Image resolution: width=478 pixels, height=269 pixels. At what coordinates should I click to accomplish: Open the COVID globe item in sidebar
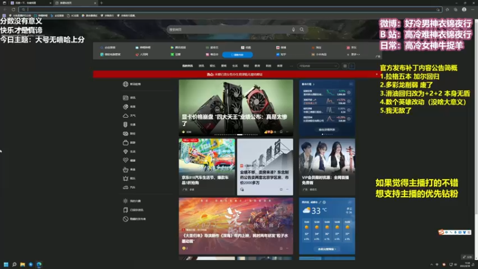click(x=131, y=84)
